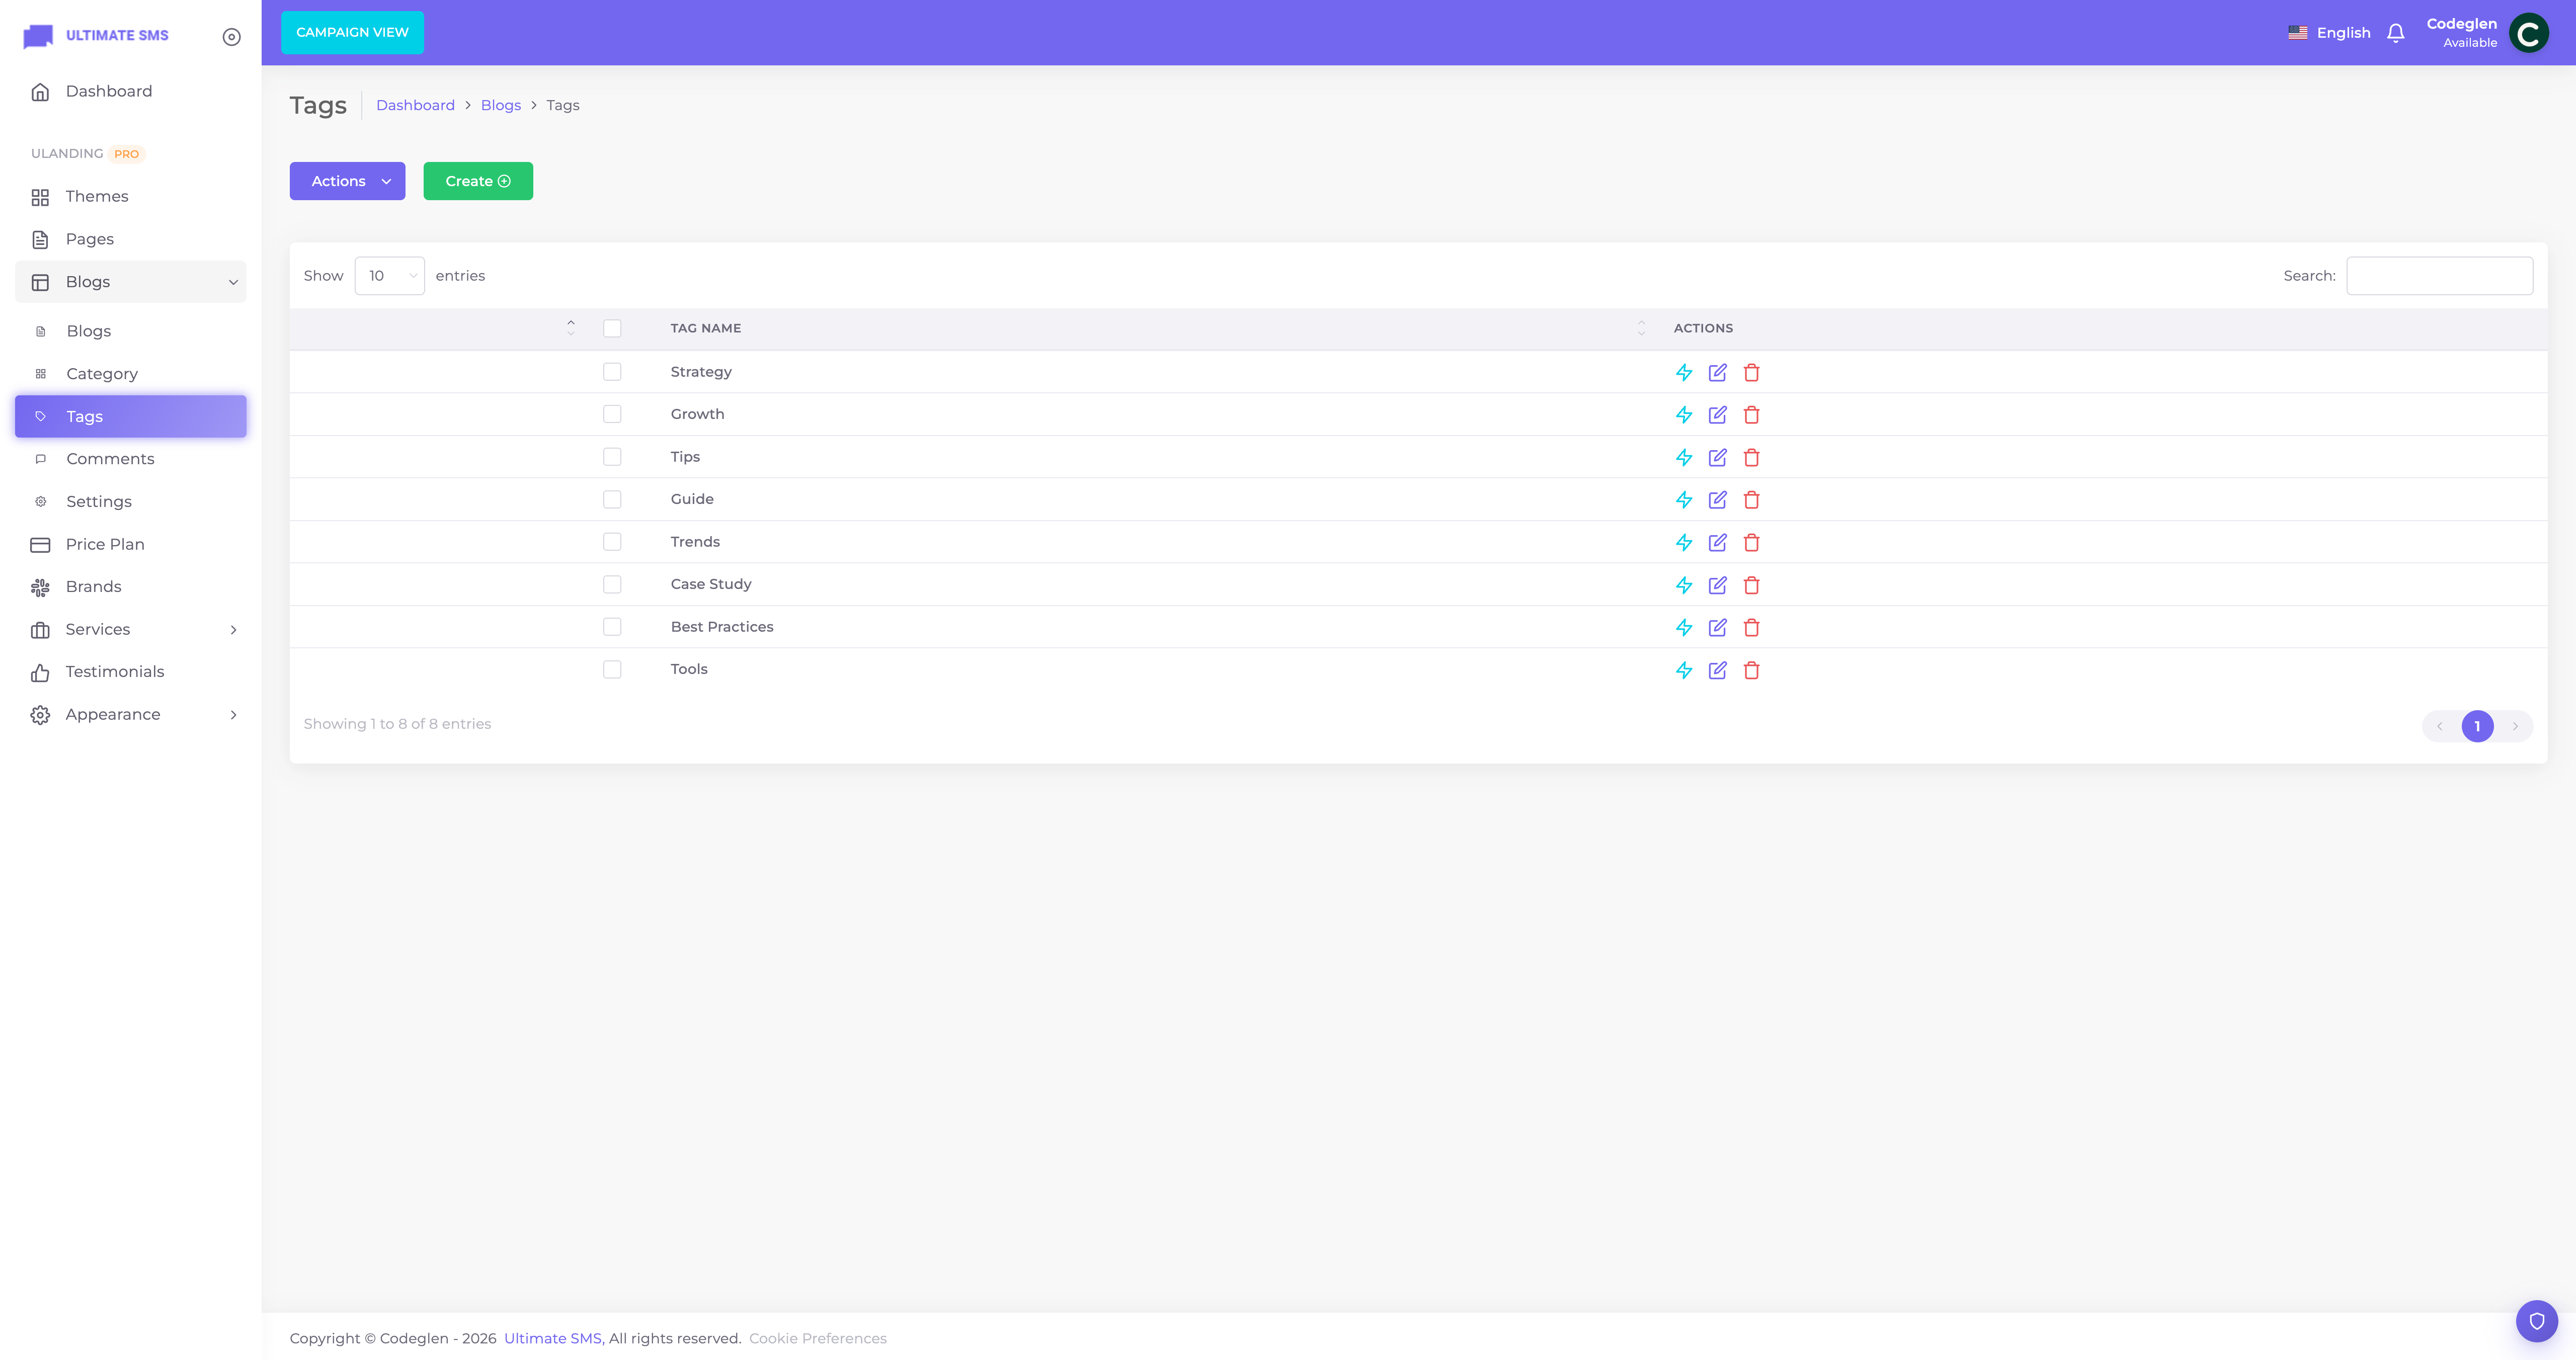The width and height of the screenshot is (2576, 1360).
Task: Go to pagination page 1
Action: pos(2477,726)
